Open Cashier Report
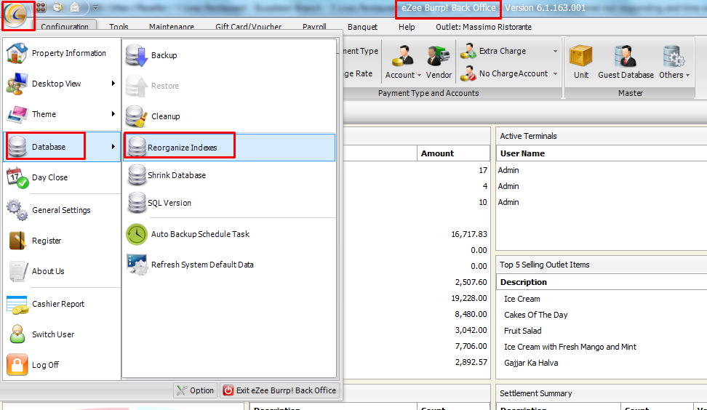 (62, 304)
